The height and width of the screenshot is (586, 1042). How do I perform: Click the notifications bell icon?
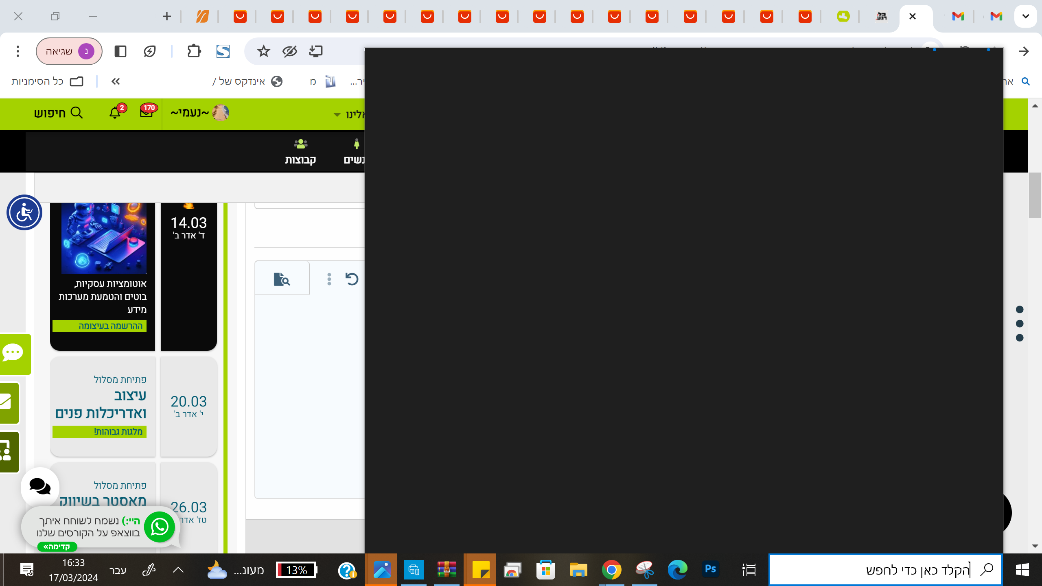click(115, 113)
